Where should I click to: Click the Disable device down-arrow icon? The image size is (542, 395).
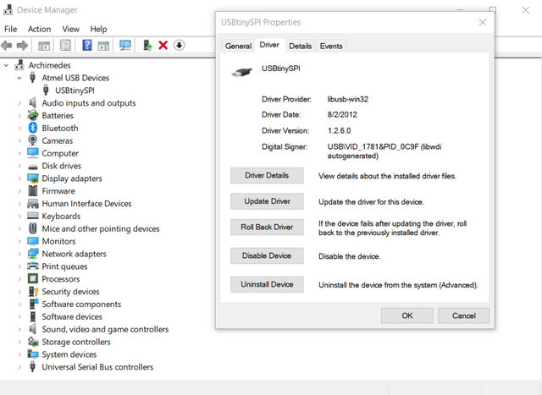[179, 45]
